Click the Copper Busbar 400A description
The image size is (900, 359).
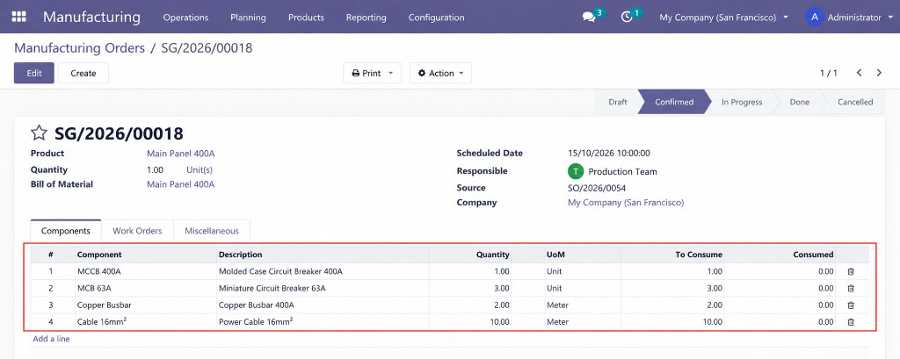point(256,305)
